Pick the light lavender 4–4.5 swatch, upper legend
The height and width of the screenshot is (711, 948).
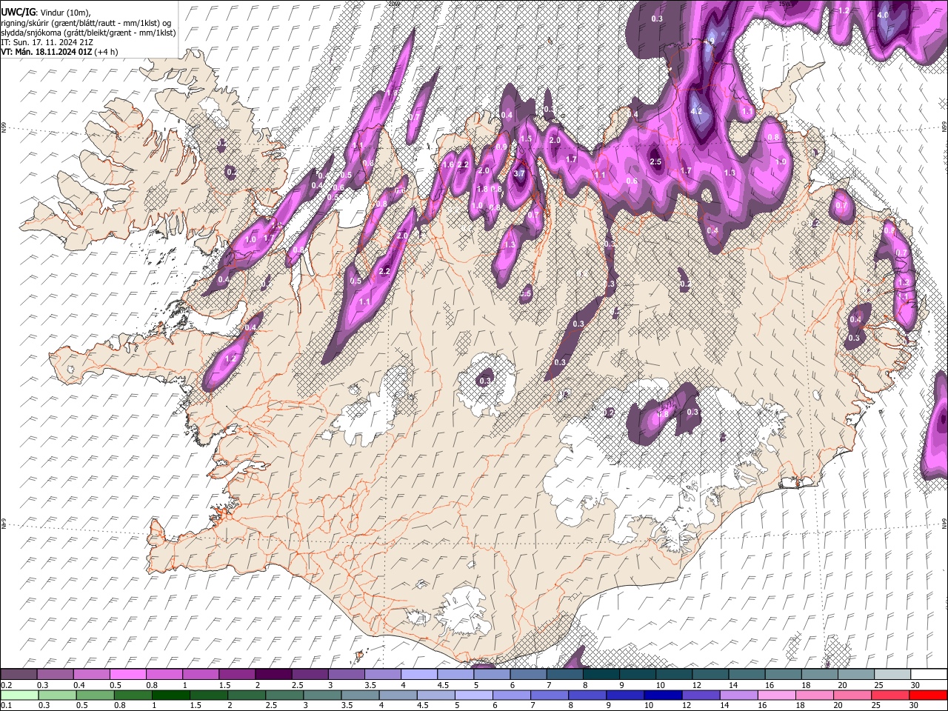pos(418,675)
